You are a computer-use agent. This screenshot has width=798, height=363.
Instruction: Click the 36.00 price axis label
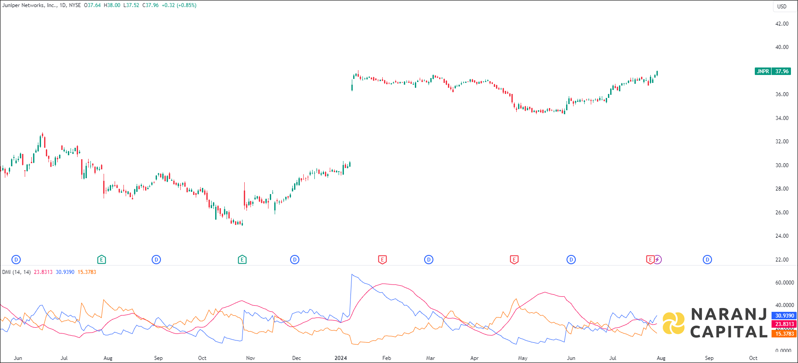(782, 94)
